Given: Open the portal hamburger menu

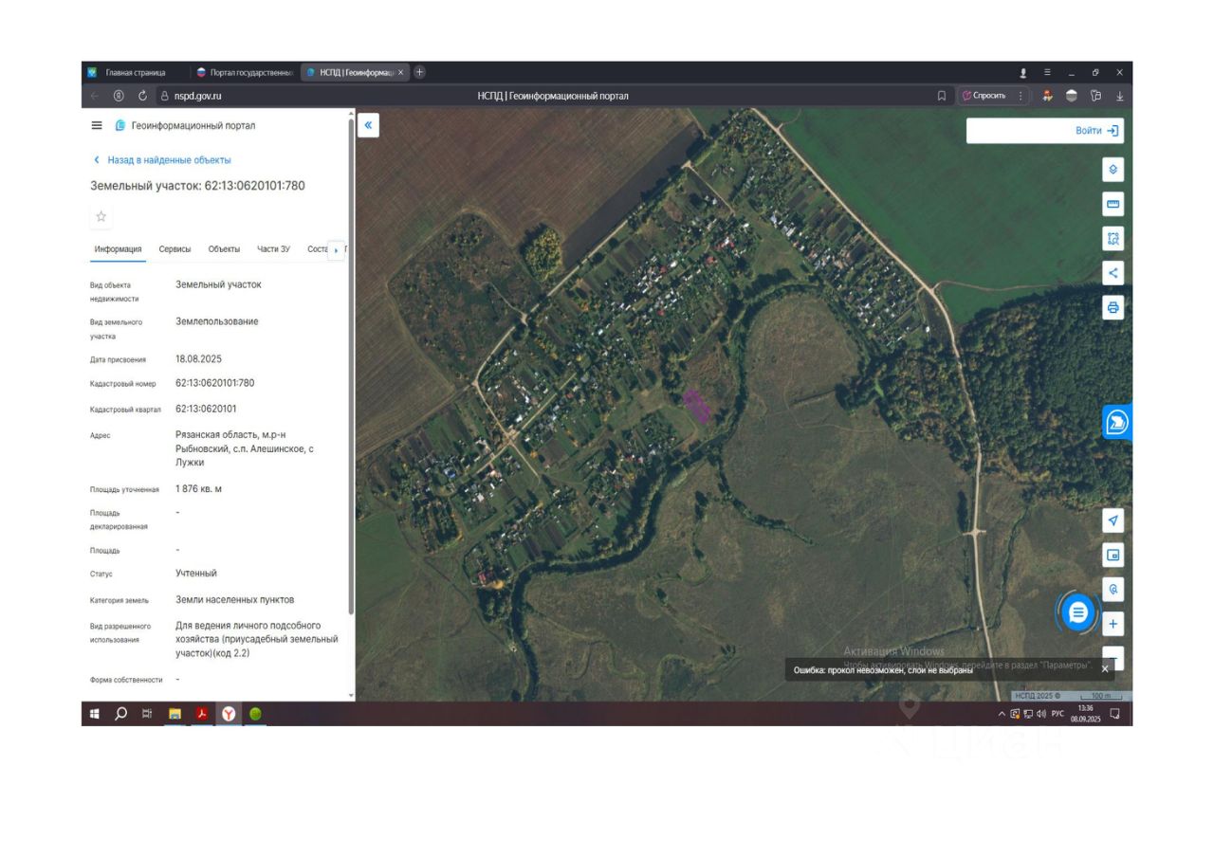Looking at the screenshot, I should [x=97, y=125].
